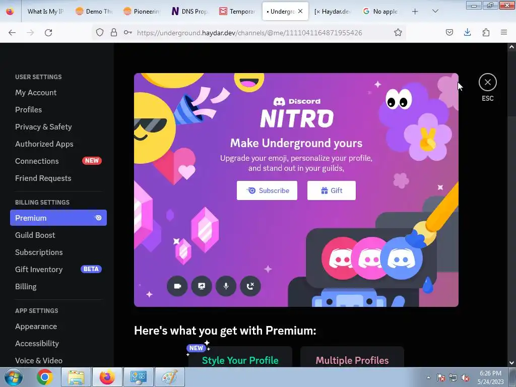Open the extensions puzzle icon
This screenshot has height=387, width=516.
point(486,32)
